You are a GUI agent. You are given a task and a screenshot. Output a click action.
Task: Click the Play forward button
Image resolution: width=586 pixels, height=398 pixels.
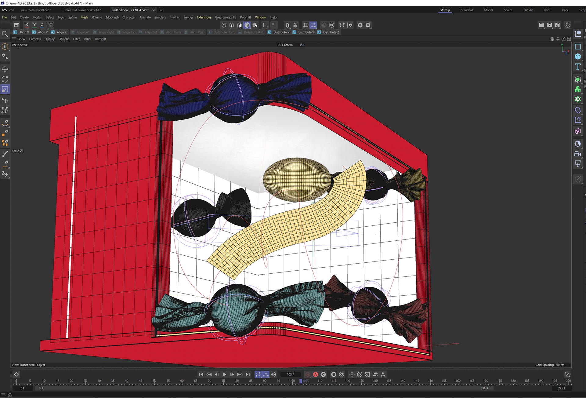click(x=224, y=374)
